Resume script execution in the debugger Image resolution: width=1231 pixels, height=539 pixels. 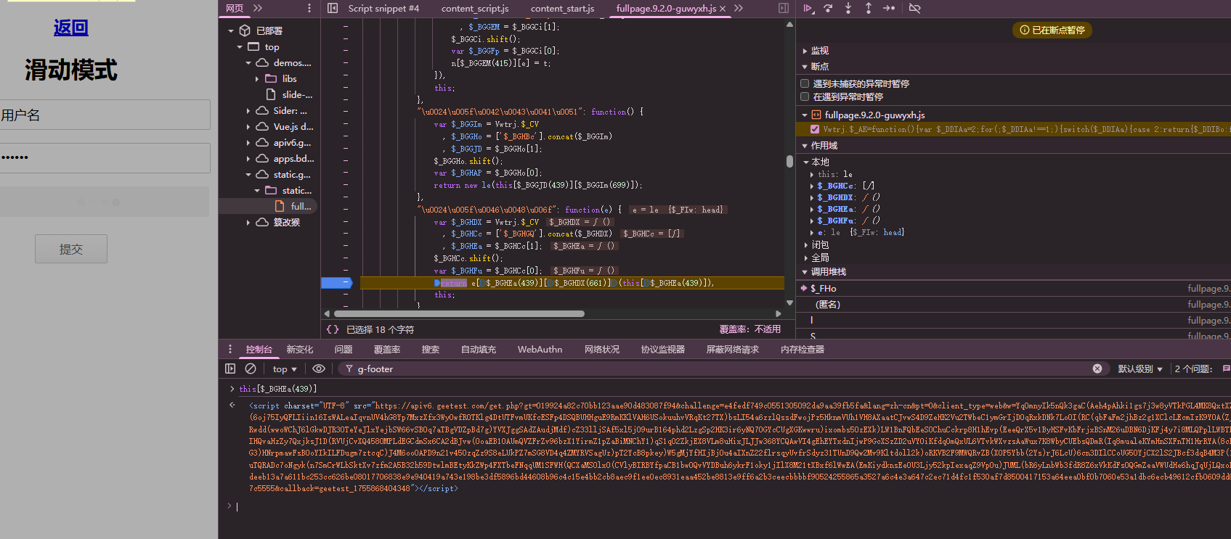pyautogui.click(x=808, y=8)
